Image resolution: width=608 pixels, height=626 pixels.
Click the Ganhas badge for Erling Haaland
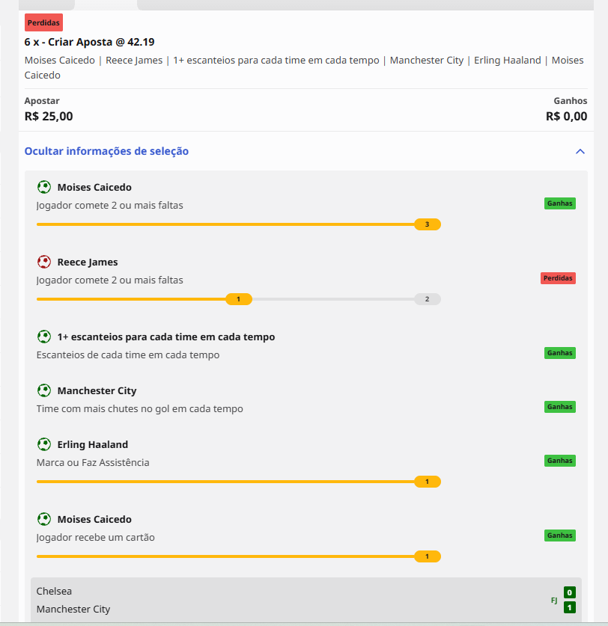[x=559, y=461]
